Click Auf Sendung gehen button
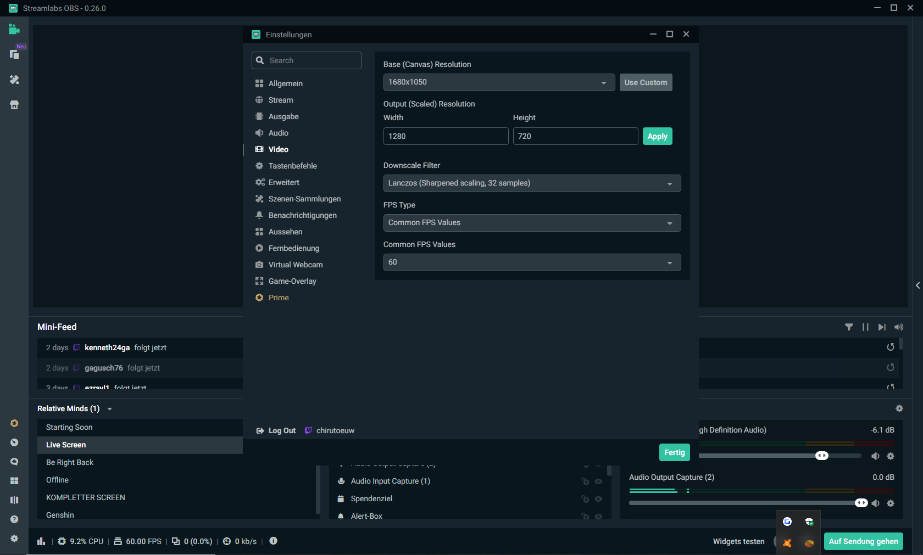 coord(863,541)
